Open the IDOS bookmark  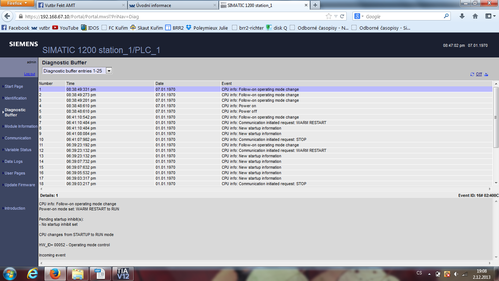coord(90,28)
